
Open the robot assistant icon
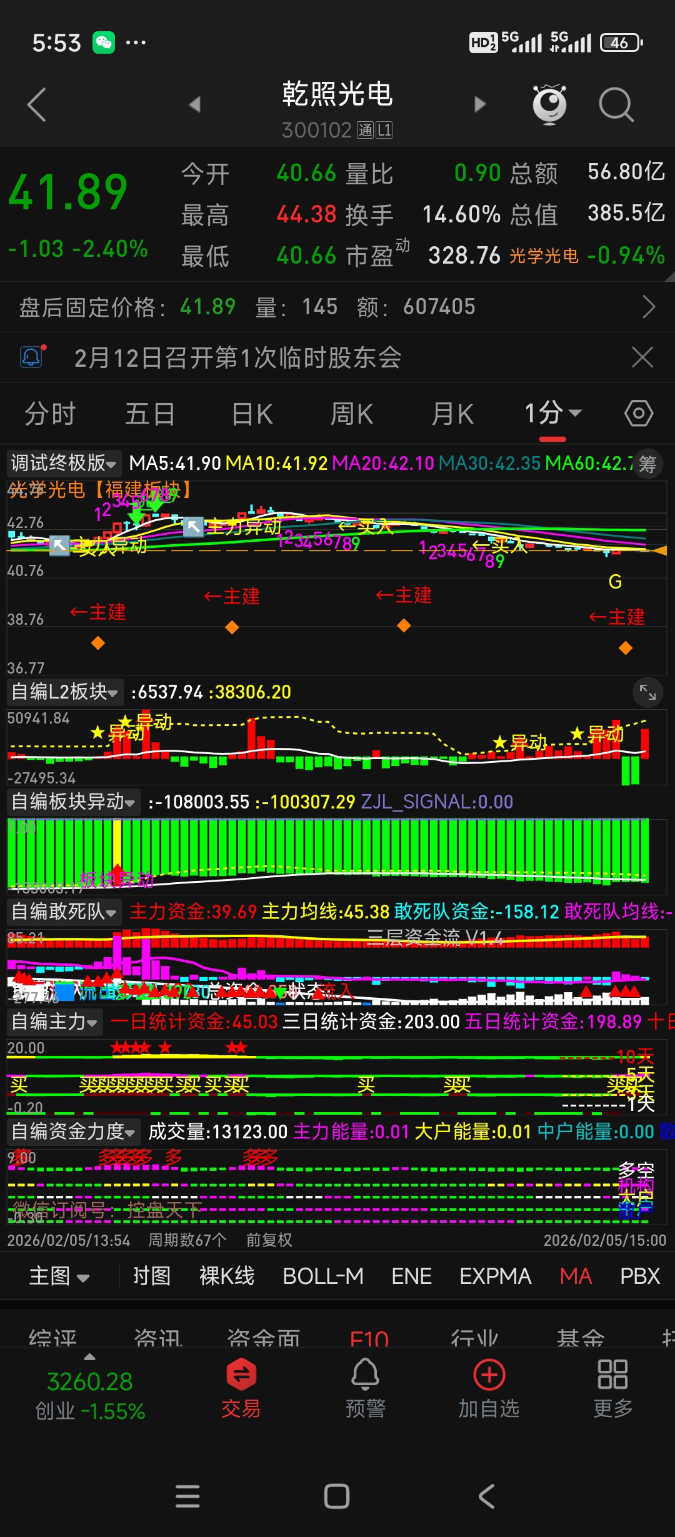click(549, 104)
